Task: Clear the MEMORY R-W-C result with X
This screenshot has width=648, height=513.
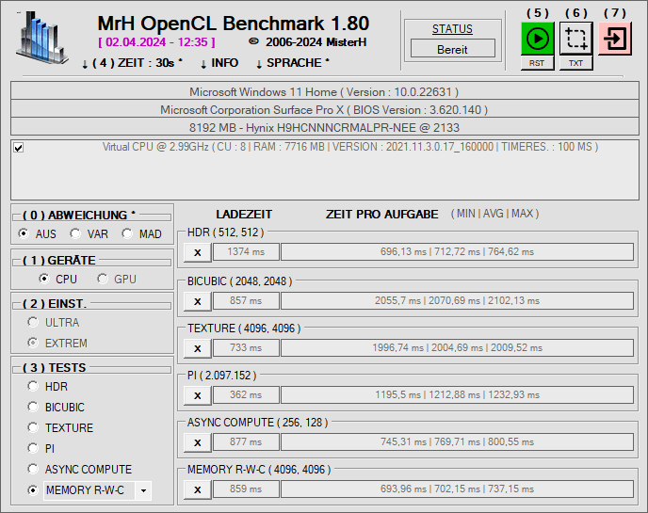Action: (x=198, y=489)
